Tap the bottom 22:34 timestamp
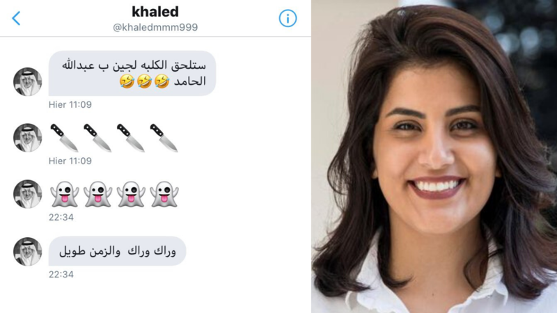Viewport: 557px width, 313px height. 61,274
